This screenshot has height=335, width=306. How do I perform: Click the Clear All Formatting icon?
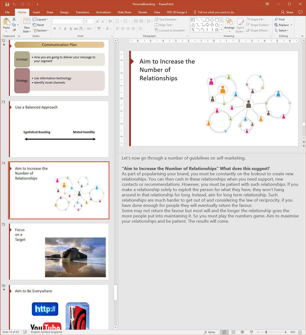pos(110,21)
